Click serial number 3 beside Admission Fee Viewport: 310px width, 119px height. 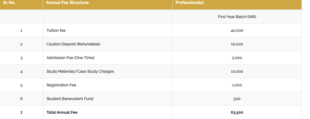[x=21, y=58]
